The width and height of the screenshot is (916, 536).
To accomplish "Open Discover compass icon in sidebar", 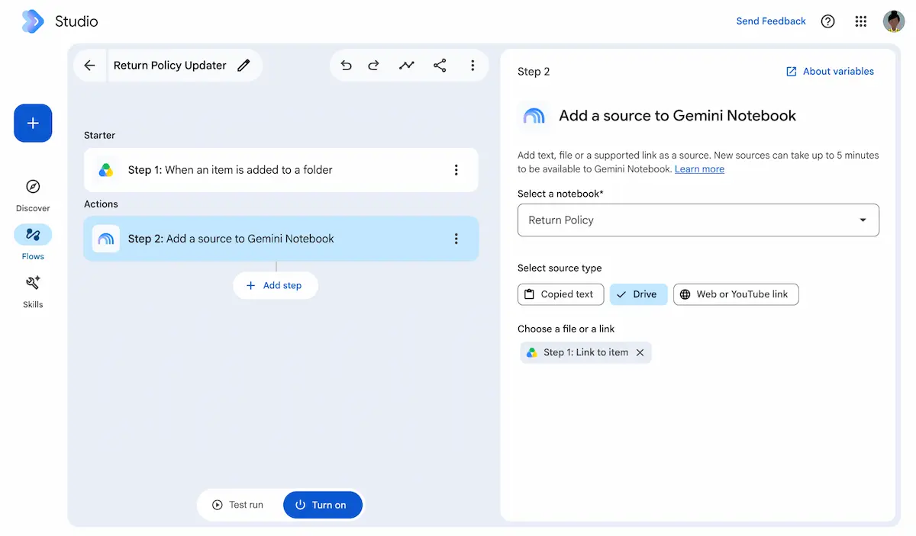I will tap(33, 187).
